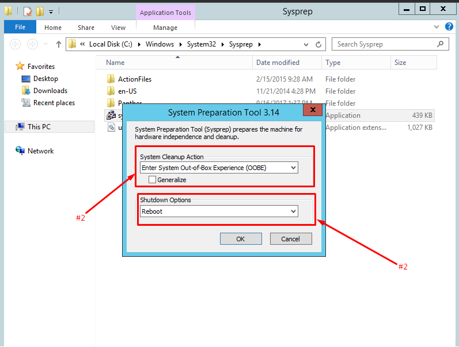
Task: Click the search magnifier icon
Action: pyautogui.click(x=440, y=44)
